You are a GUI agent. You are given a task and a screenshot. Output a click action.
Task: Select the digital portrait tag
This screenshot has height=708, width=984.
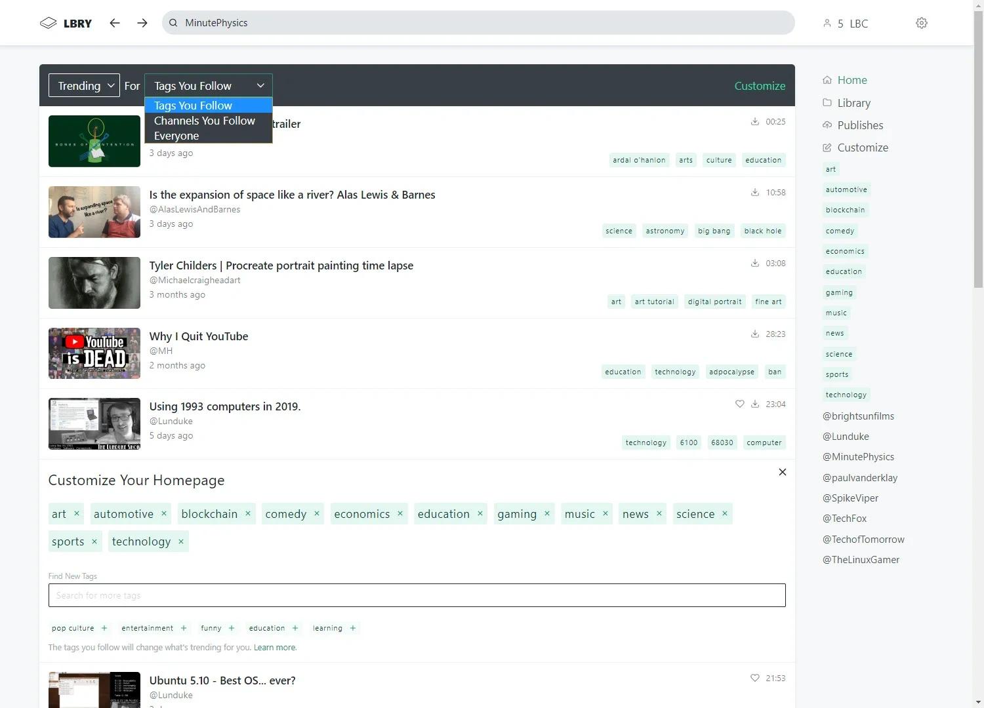715,302
